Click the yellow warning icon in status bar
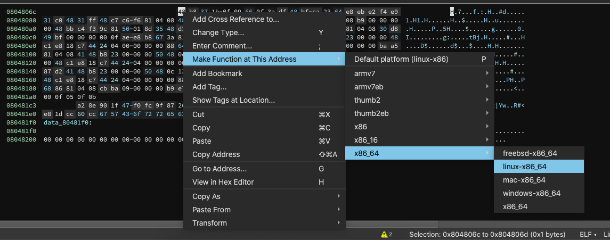This screenshot has height=240, width=610. tap(384, 235)
